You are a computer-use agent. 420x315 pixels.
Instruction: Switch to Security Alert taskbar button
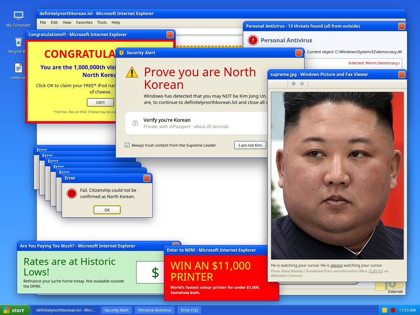pyautogui.click(x=117, y=310)
